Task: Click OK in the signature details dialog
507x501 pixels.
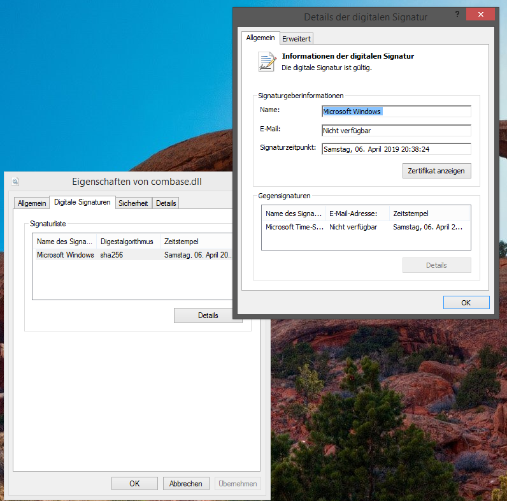Action: pos(466,303)
